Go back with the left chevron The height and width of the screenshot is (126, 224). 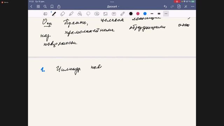(31, 7)
